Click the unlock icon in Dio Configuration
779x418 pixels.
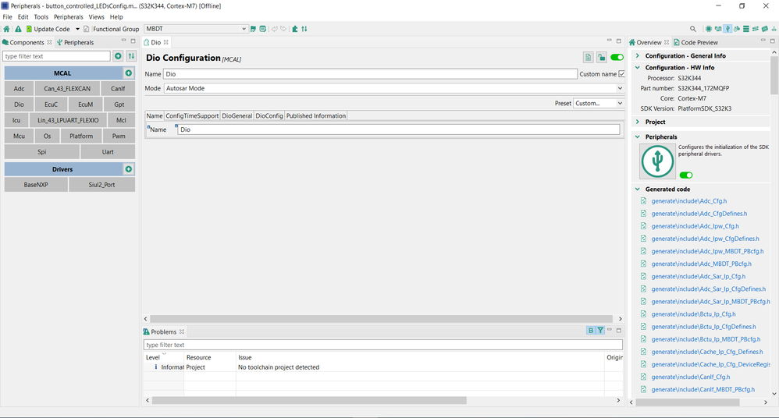(x=602, y=58)
